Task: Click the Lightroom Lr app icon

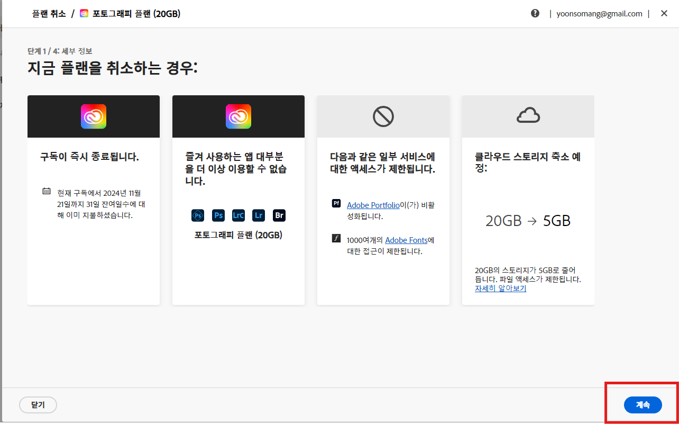Action: (x=259, y=215)
